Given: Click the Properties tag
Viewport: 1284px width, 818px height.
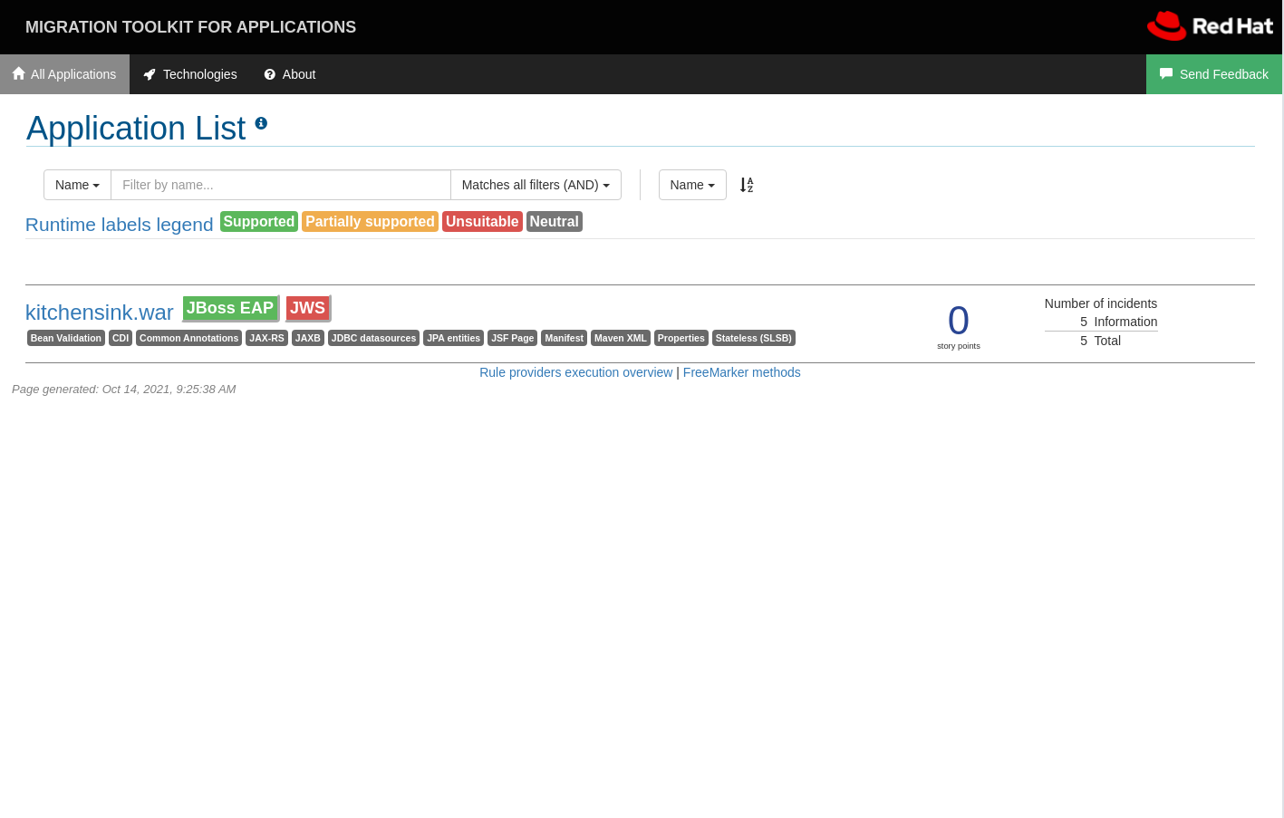Looking at the screenshot, I should 681,338.
